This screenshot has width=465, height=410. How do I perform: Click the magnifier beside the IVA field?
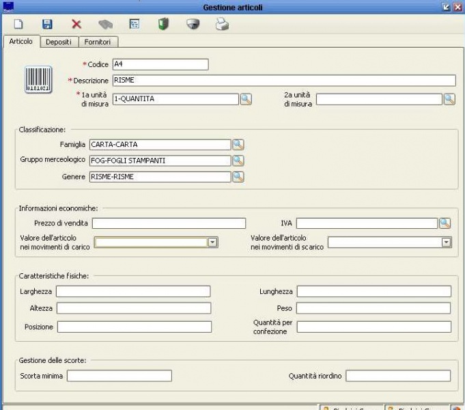pos(445,223)
